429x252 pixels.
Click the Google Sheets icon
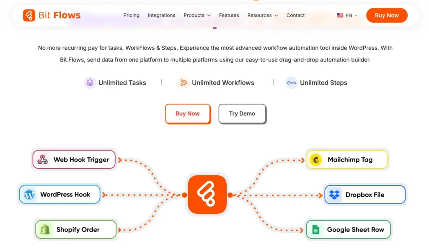[315, 229]
